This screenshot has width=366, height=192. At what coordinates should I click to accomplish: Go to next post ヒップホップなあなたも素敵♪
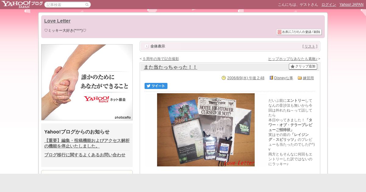[293, 59]
